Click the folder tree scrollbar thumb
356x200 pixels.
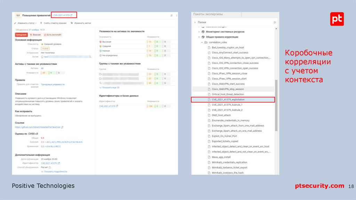[276, 105]
